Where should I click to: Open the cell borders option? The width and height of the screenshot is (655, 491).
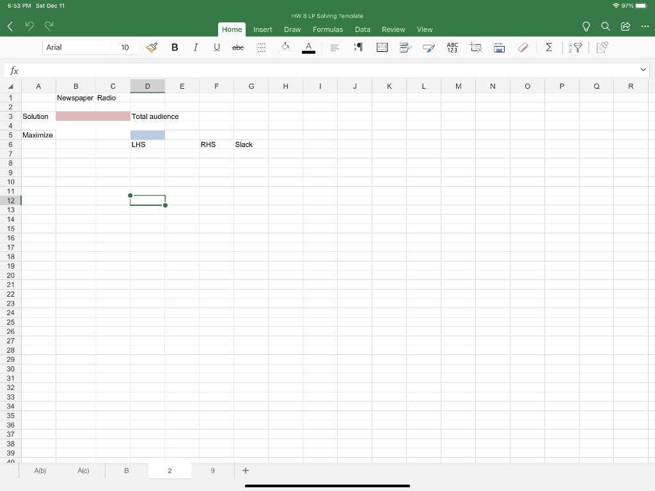261,47
